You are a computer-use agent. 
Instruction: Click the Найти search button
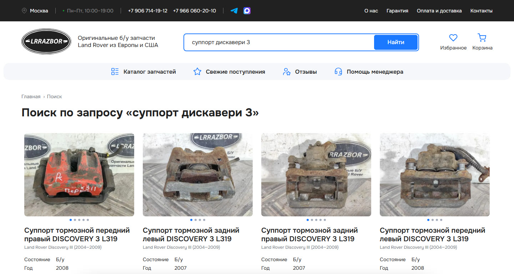point(396,42)
